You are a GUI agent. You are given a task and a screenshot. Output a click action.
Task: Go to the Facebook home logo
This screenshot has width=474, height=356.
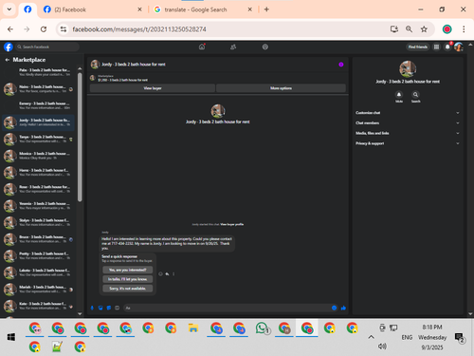click(x=9, y=47)
